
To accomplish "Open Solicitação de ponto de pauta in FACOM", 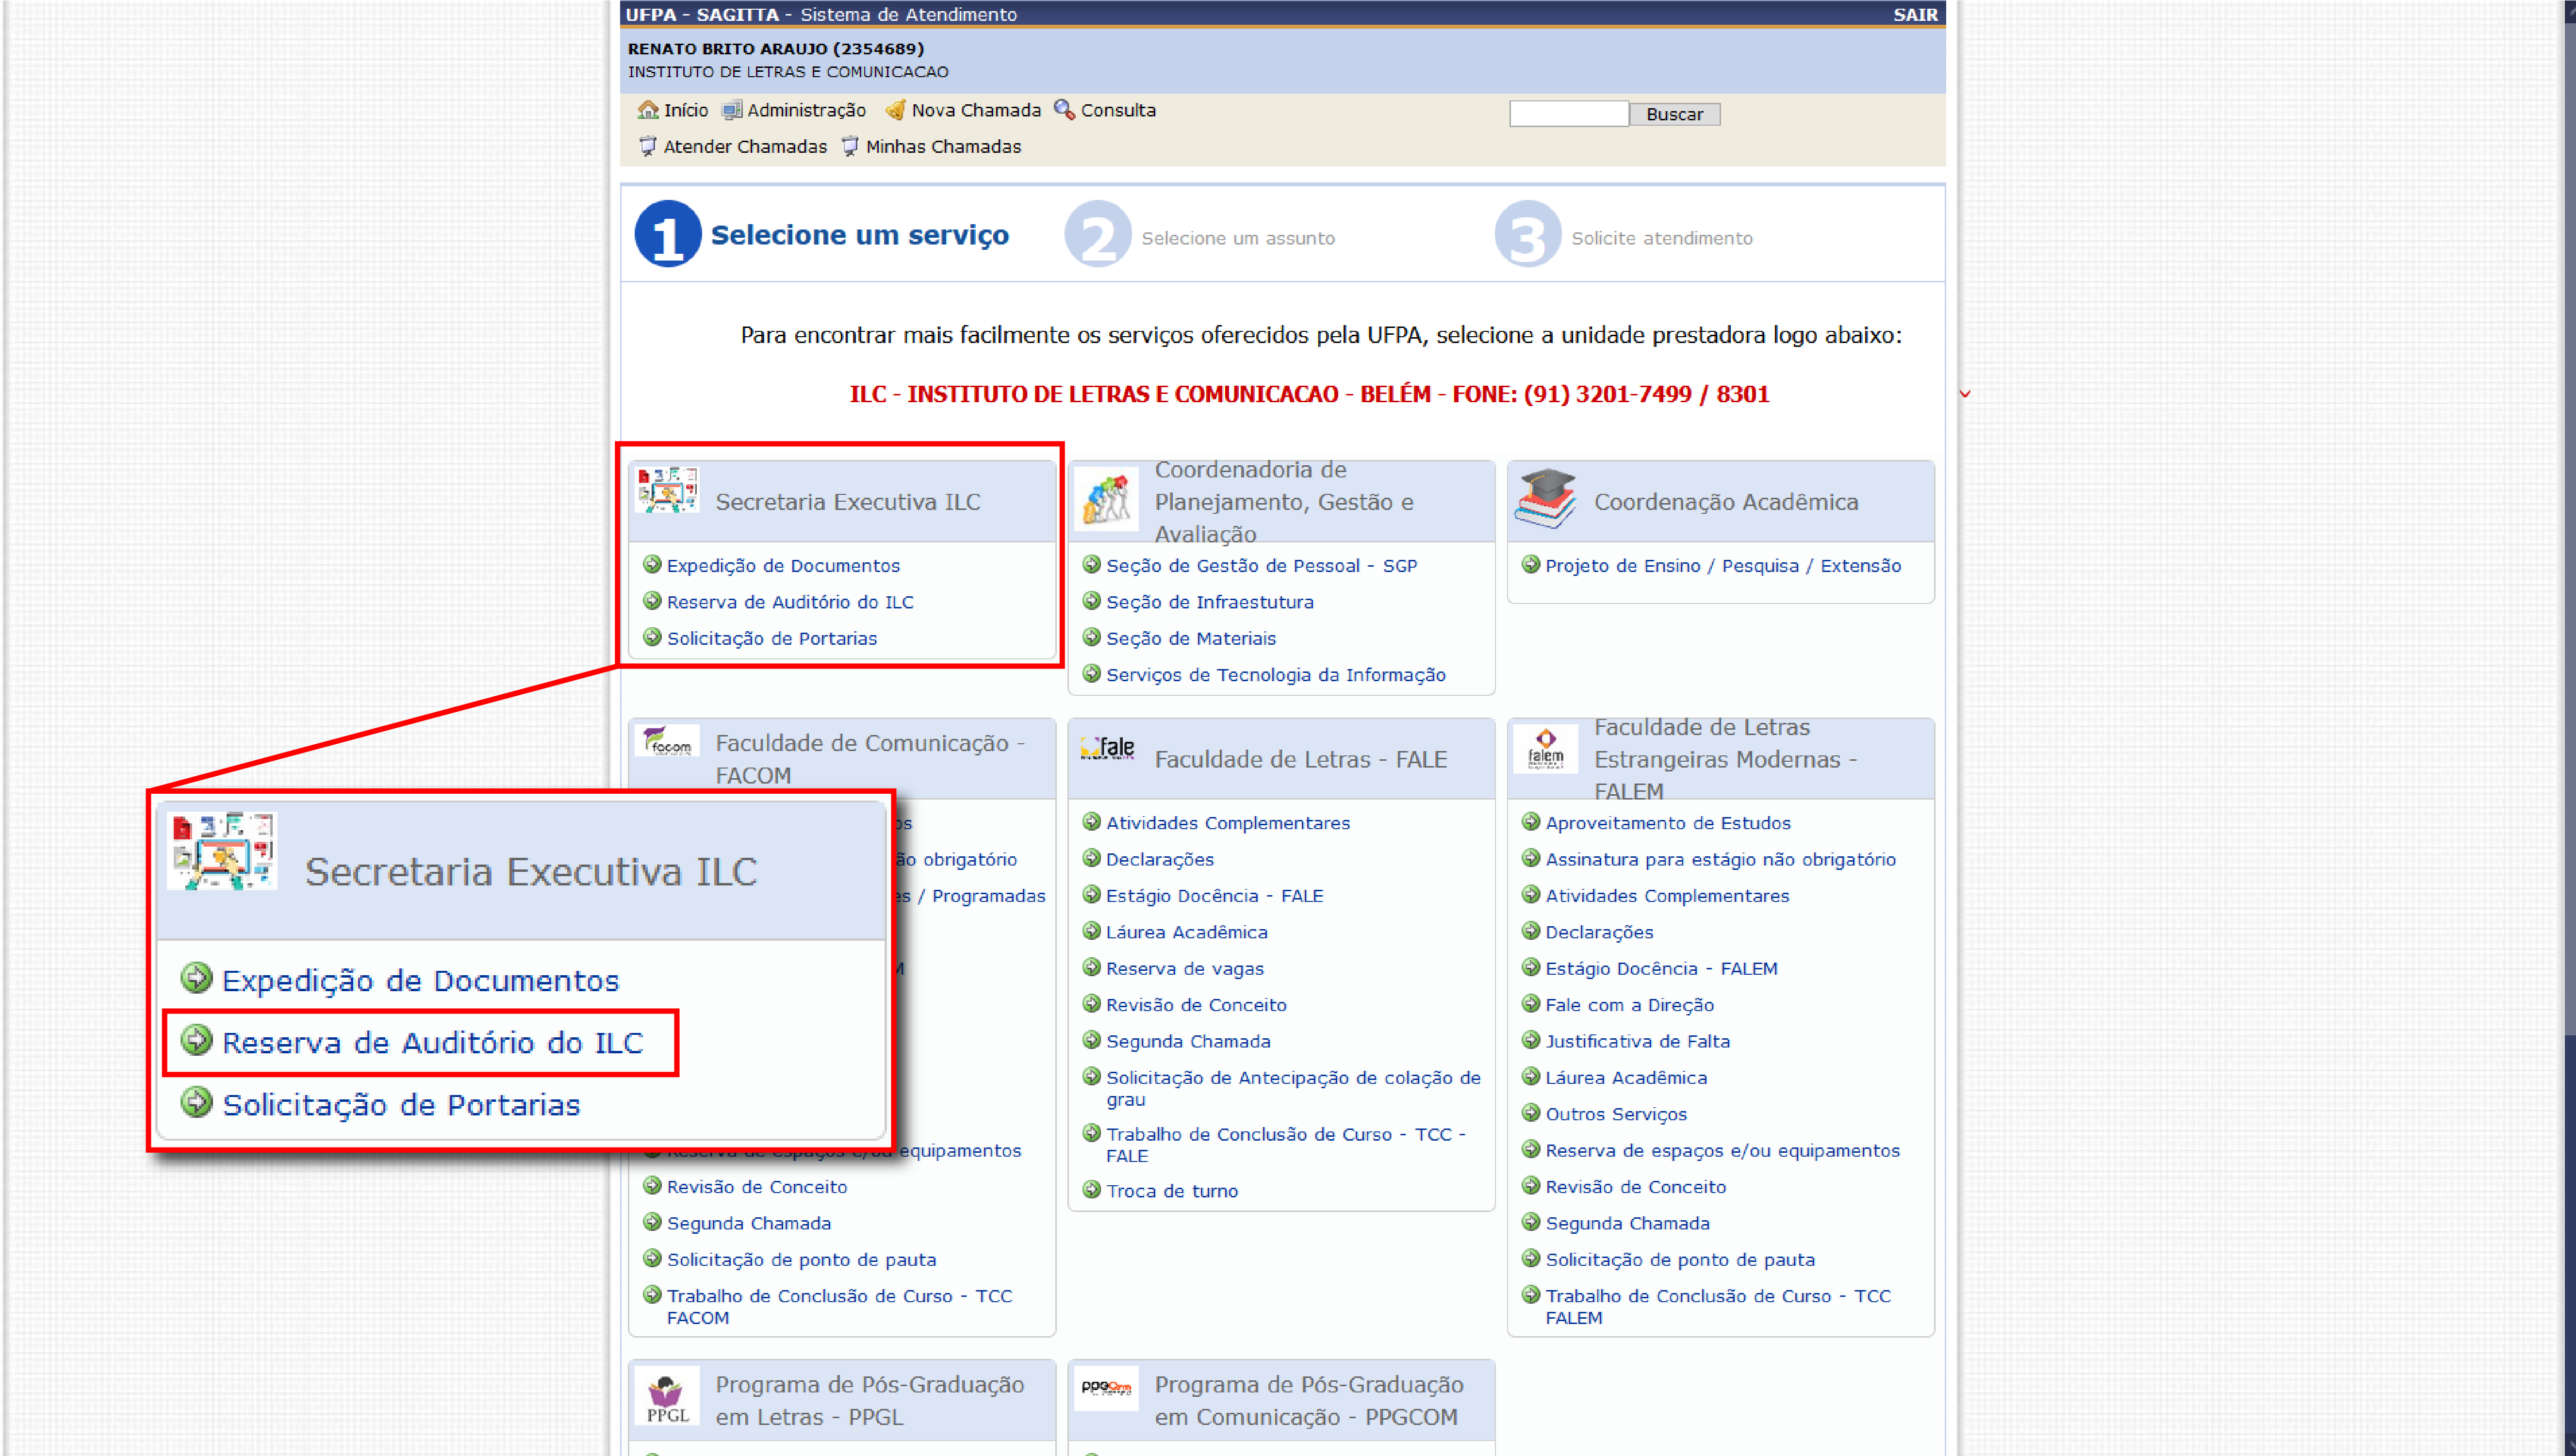I will pyautogui.click(x=801, y=1260).
